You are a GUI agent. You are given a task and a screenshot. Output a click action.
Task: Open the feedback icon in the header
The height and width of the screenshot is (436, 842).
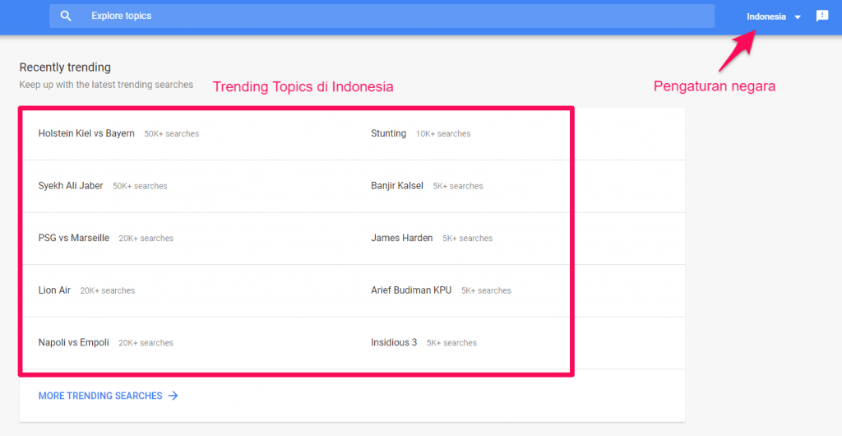click(822, 16)
